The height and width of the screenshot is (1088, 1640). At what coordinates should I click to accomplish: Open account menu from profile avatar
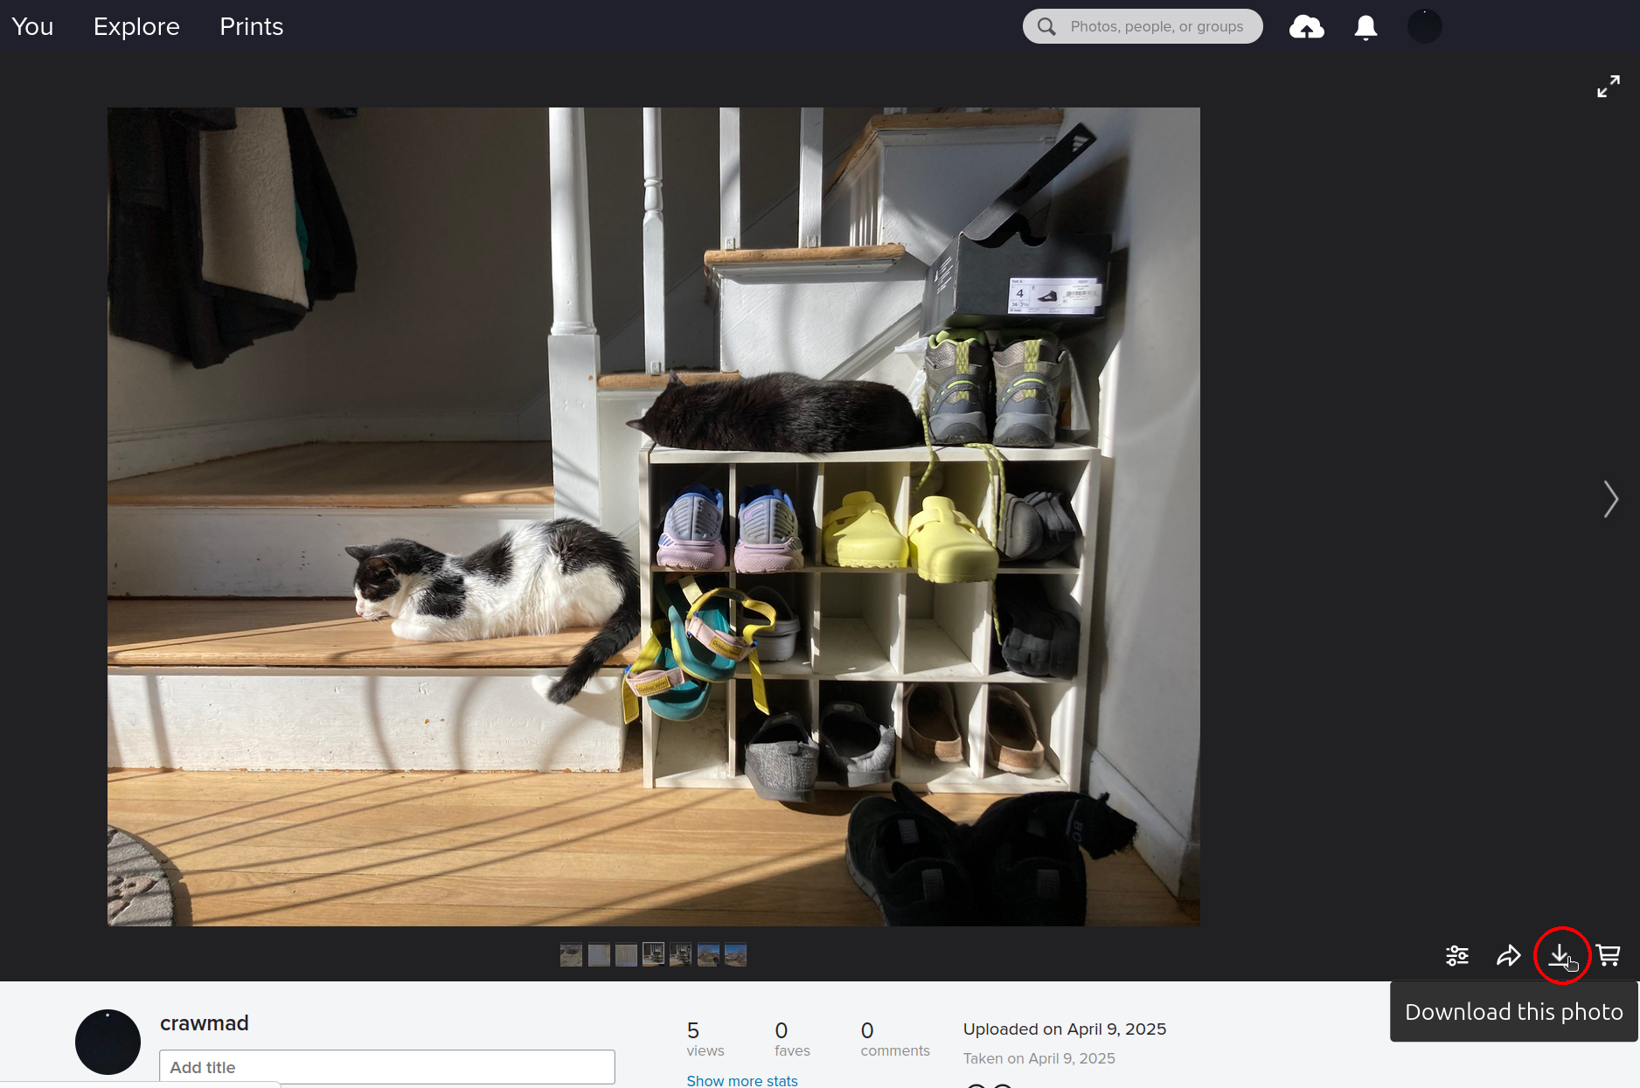click(1424, 26)
